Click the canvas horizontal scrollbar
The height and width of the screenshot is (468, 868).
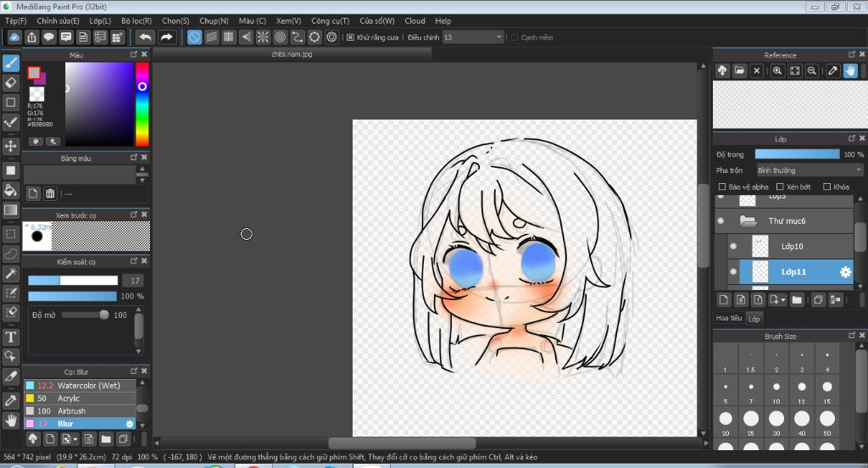(402, 443)
